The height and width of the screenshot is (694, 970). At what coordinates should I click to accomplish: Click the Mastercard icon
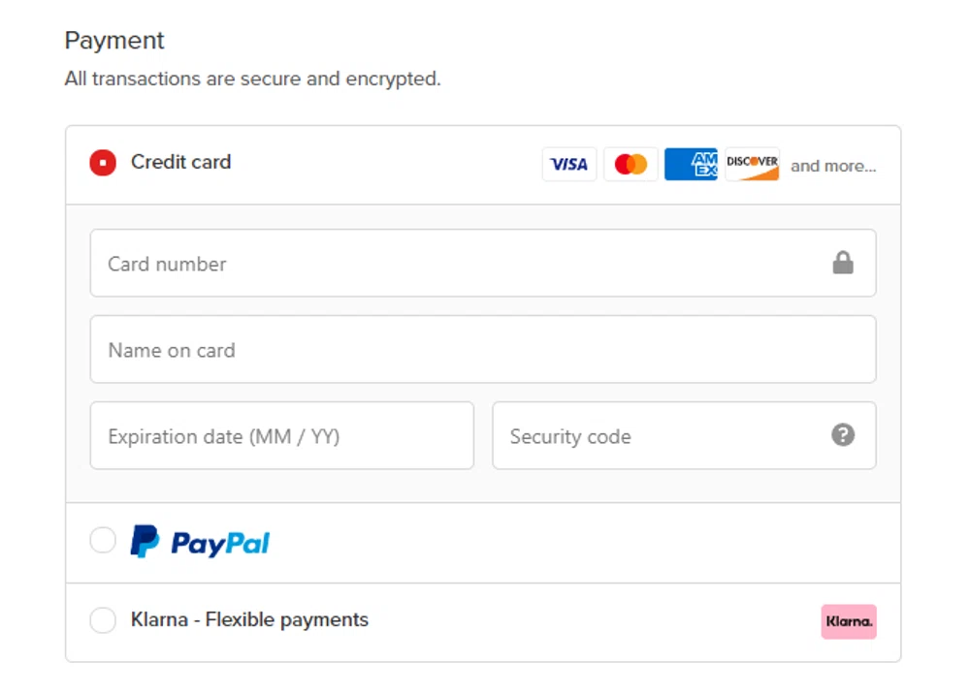click(630, 164)
